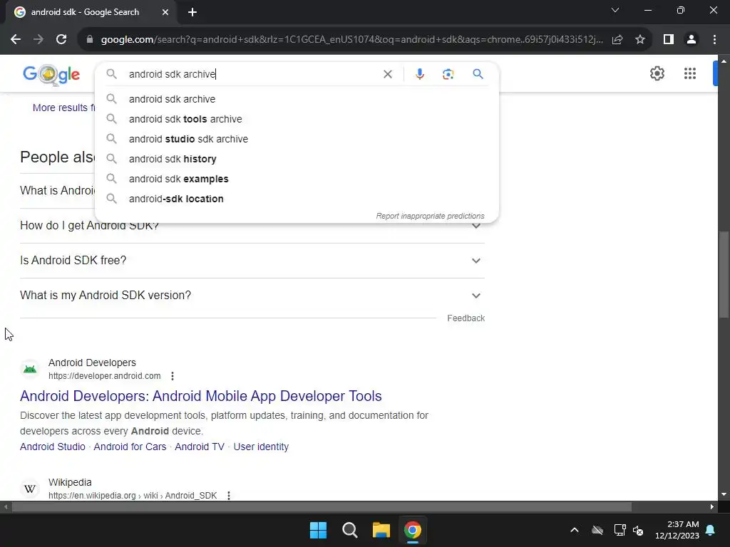Start voice search with microphone
730x547 pixels.
click(x=419, y=74)
